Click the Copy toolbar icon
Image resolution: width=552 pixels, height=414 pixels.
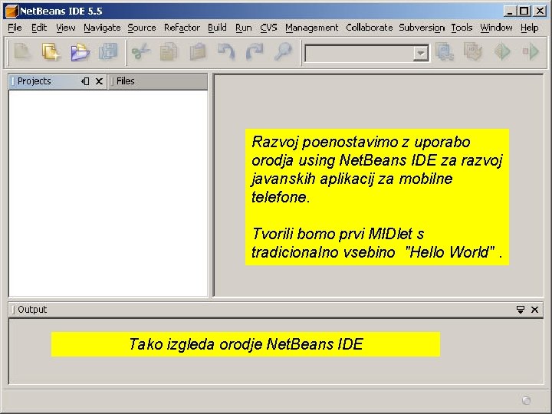click(169, 52)
